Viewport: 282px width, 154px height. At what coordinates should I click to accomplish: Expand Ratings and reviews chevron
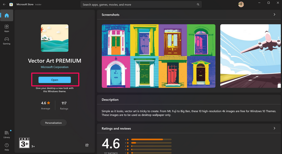click(274, 128)
